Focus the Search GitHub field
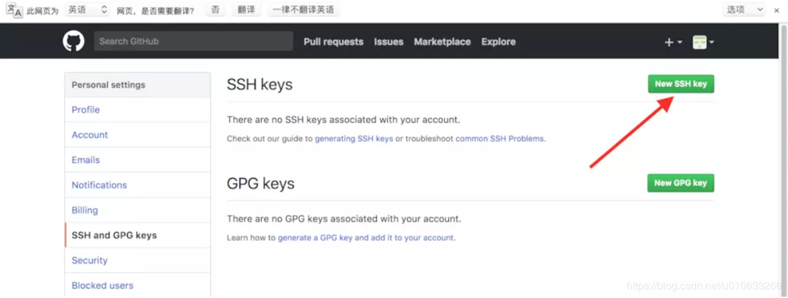 (194, 41)
